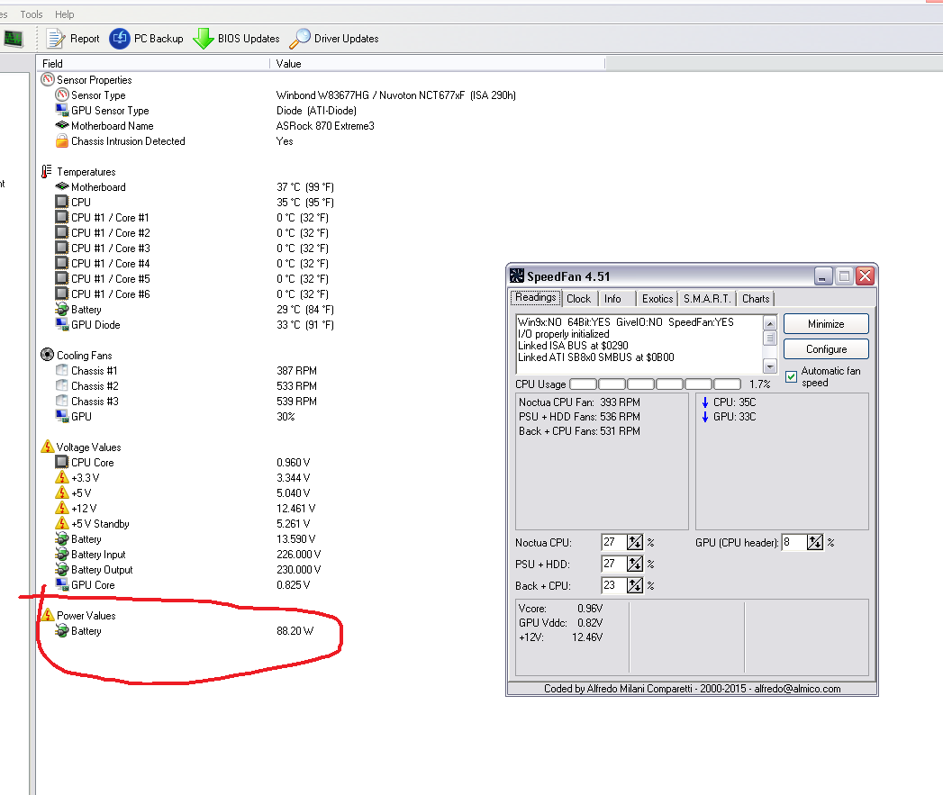Select the +5 V Standby row
The height and width of the screenshot is (795, 943).
[183, 523]
